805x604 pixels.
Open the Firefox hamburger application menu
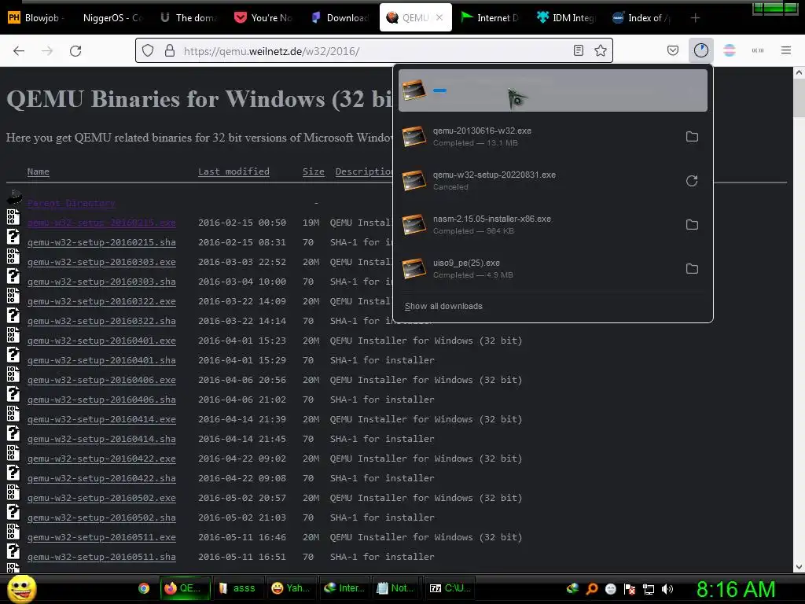(x=786, y=50)
